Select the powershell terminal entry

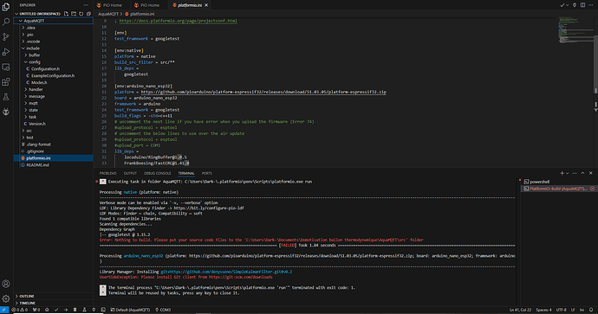point(539,182)
